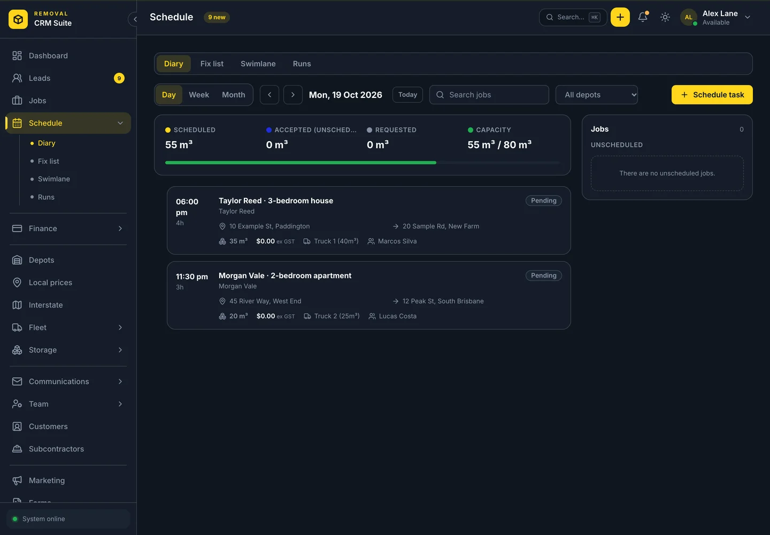Click the yellow quick-add plus icon
This screenshot has width=770, height=535.
pos(620,17)
